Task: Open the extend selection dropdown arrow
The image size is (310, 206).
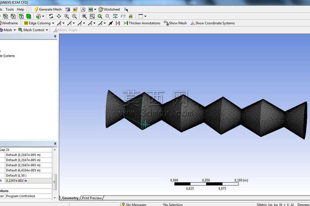Action: tap(43, 16)
